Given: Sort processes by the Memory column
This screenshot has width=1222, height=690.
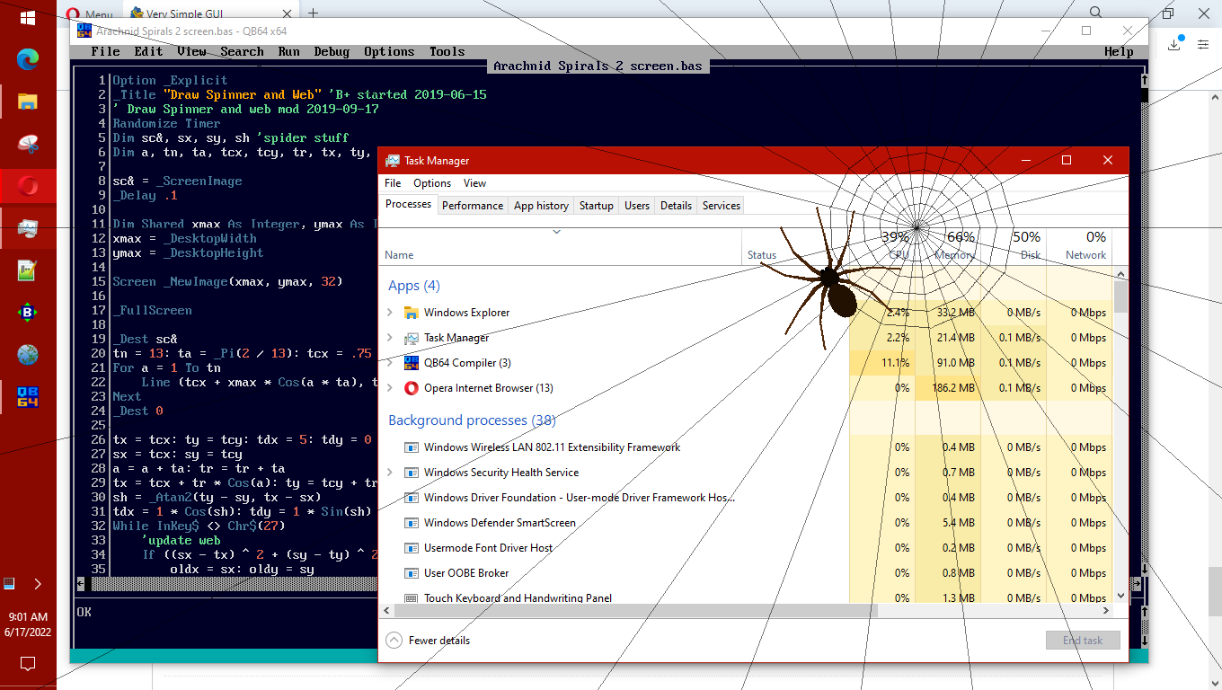Looking at the screenshot, I should pyautogui.click(x=949, y=246).
